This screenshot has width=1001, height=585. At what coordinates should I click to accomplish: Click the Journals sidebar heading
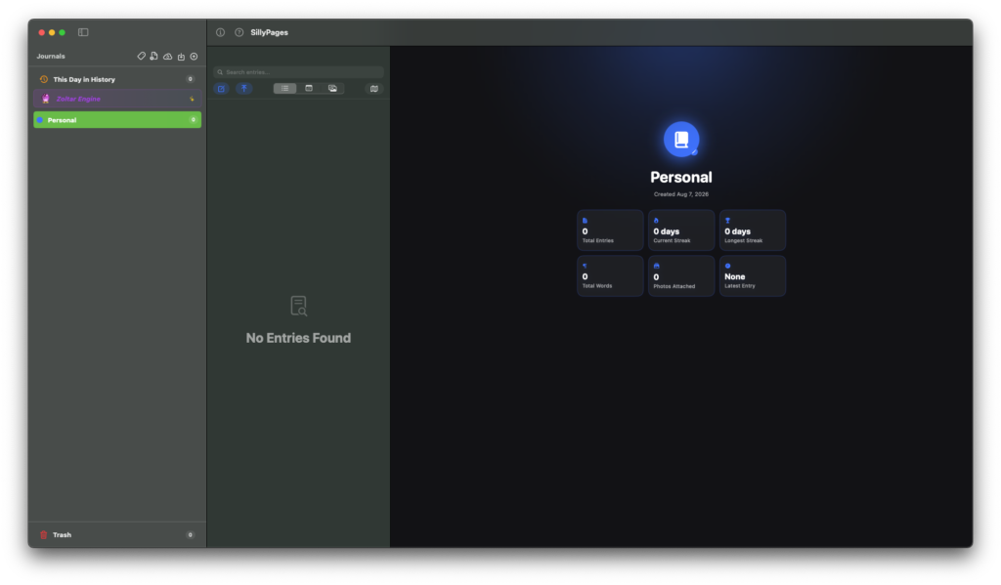pyautogui.click(x=51, y=56)
